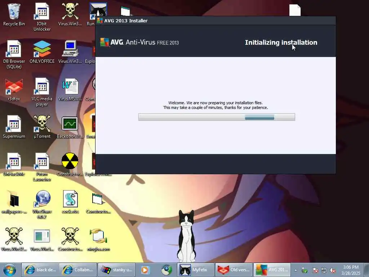Click the "Initializing installation" heading

[x=281, y=43]
